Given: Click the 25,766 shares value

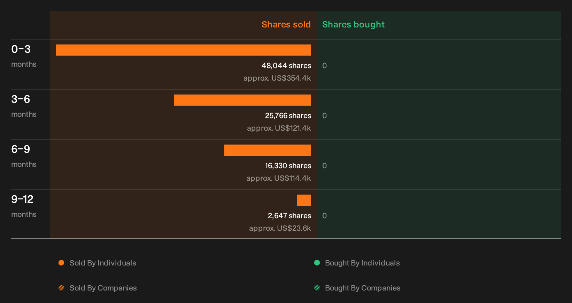Looking at the screenshot, I should [x=288, y=116].
